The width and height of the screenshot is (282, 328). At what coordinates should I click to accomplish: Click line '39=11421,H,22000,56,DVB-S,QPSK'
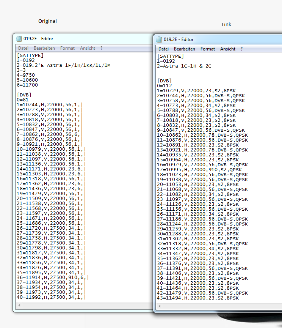[x=202, y=278]
